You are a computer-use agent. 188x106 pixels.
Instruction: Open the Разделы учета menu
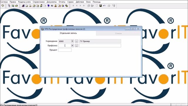point(24,2)
